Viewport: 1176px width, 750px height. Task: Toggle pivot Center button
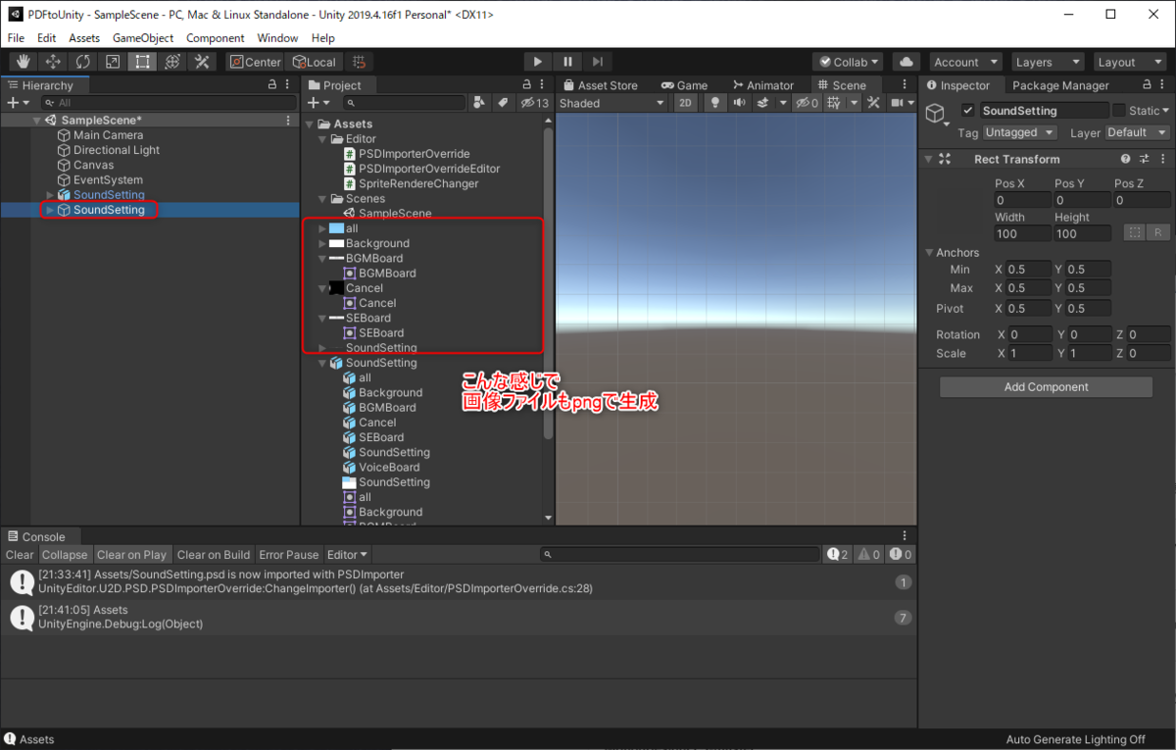(x=256, y=62)
